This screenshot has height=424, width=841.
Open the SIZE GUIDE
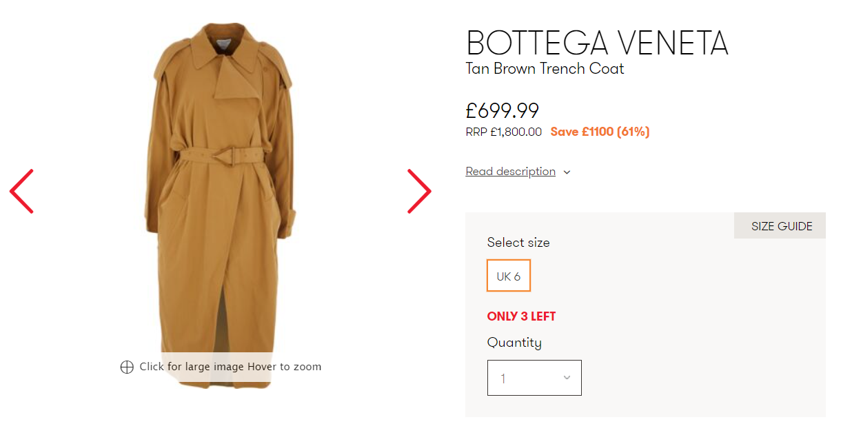(x=781, y=226)
